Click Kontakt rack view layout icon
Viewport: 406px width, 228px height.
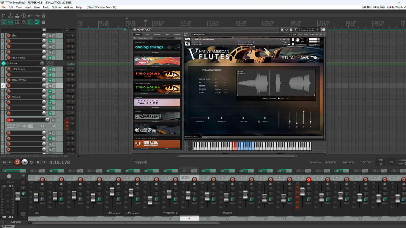[291, 29]
